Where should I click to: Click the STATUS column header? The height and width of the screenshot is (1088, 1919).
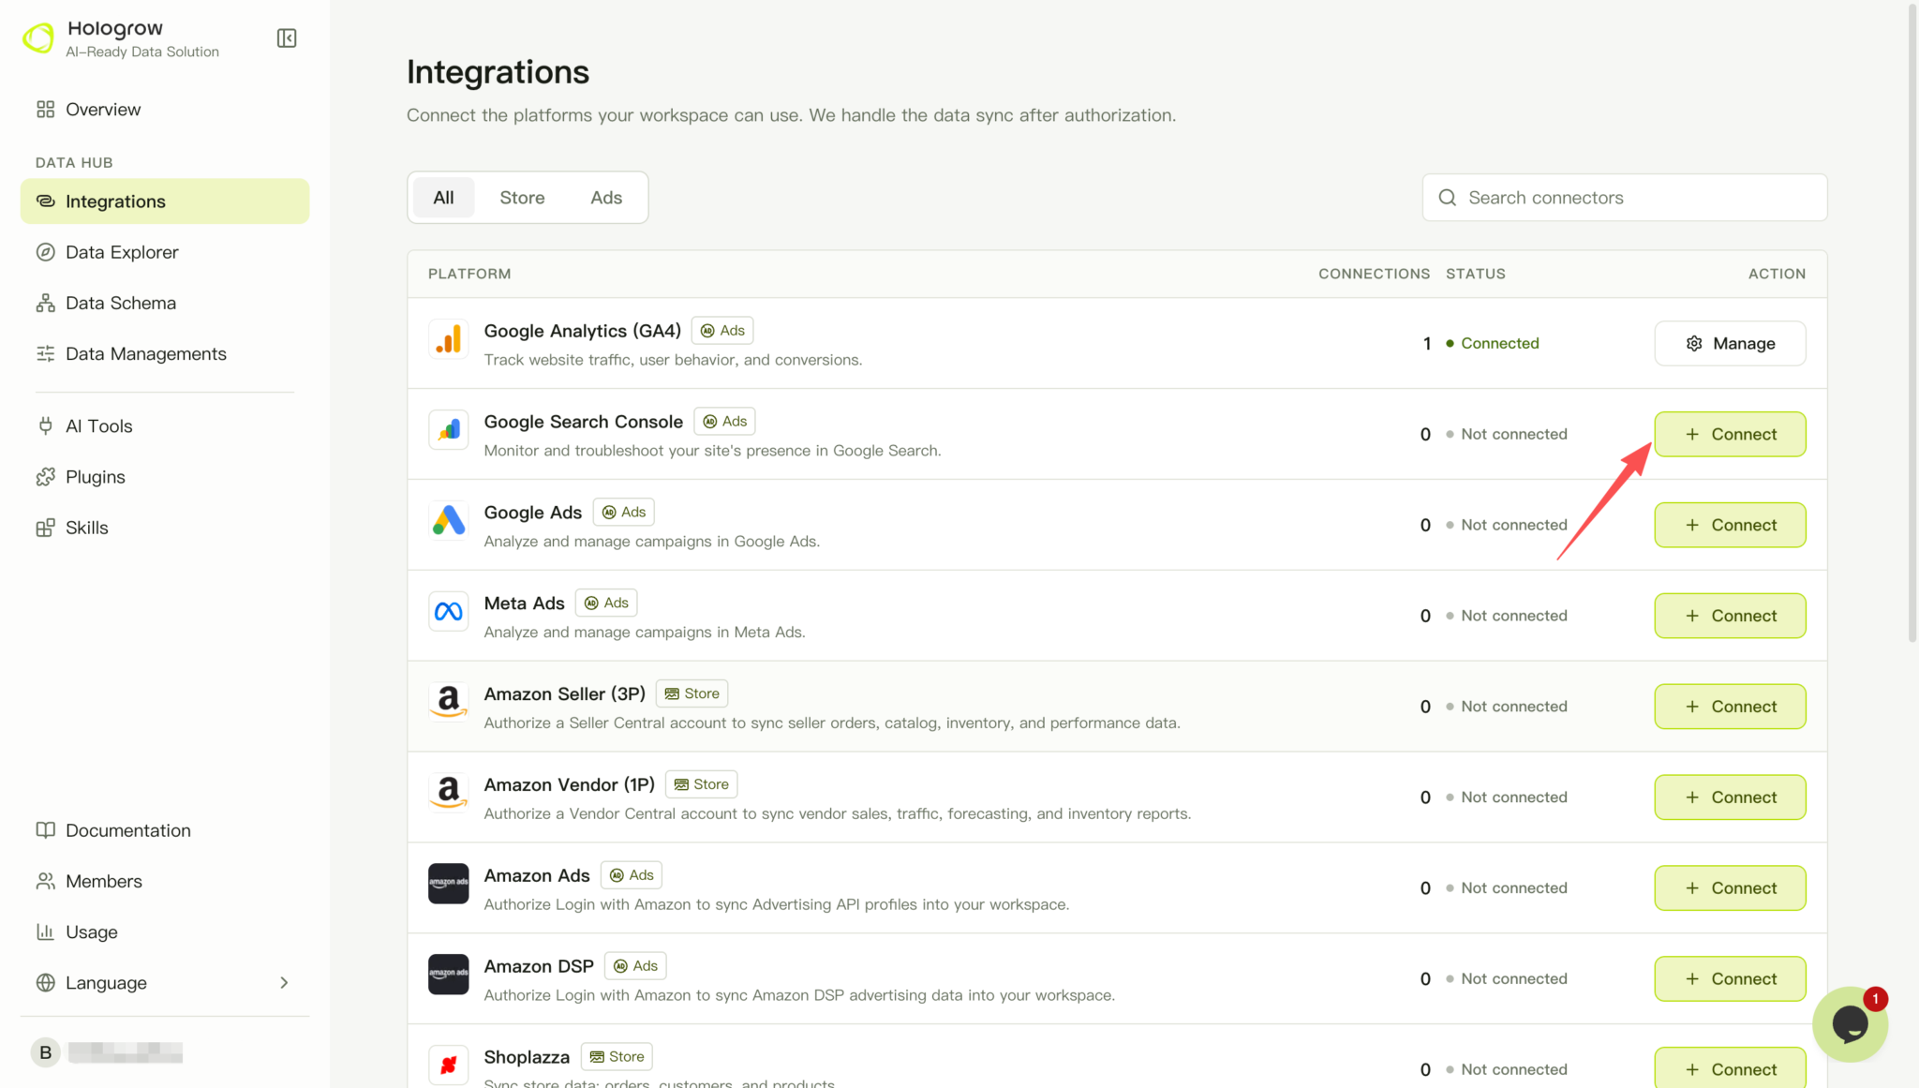coord(1476,275)
